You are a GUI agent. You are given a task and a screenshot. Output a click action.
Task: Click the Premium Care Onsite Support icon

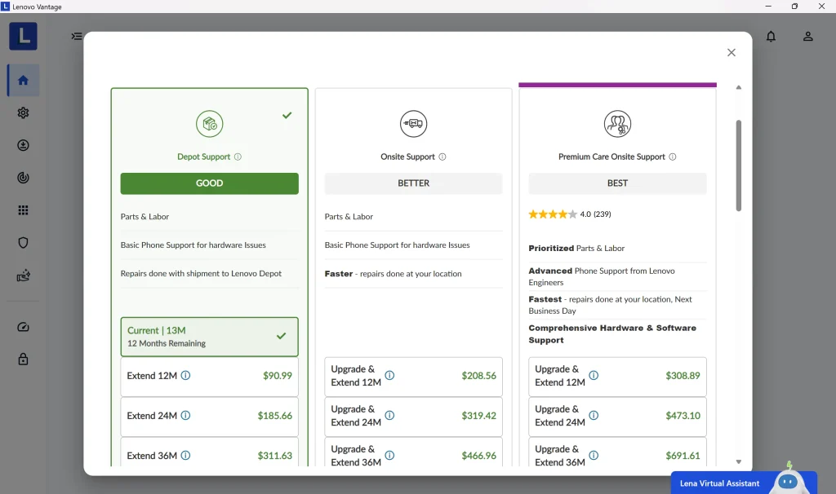pyautogui.click(x=617, y=124)
